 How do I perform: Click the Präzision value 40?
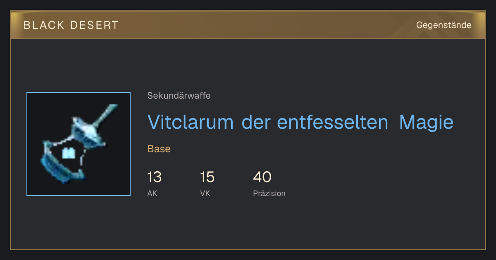[262, 177]
